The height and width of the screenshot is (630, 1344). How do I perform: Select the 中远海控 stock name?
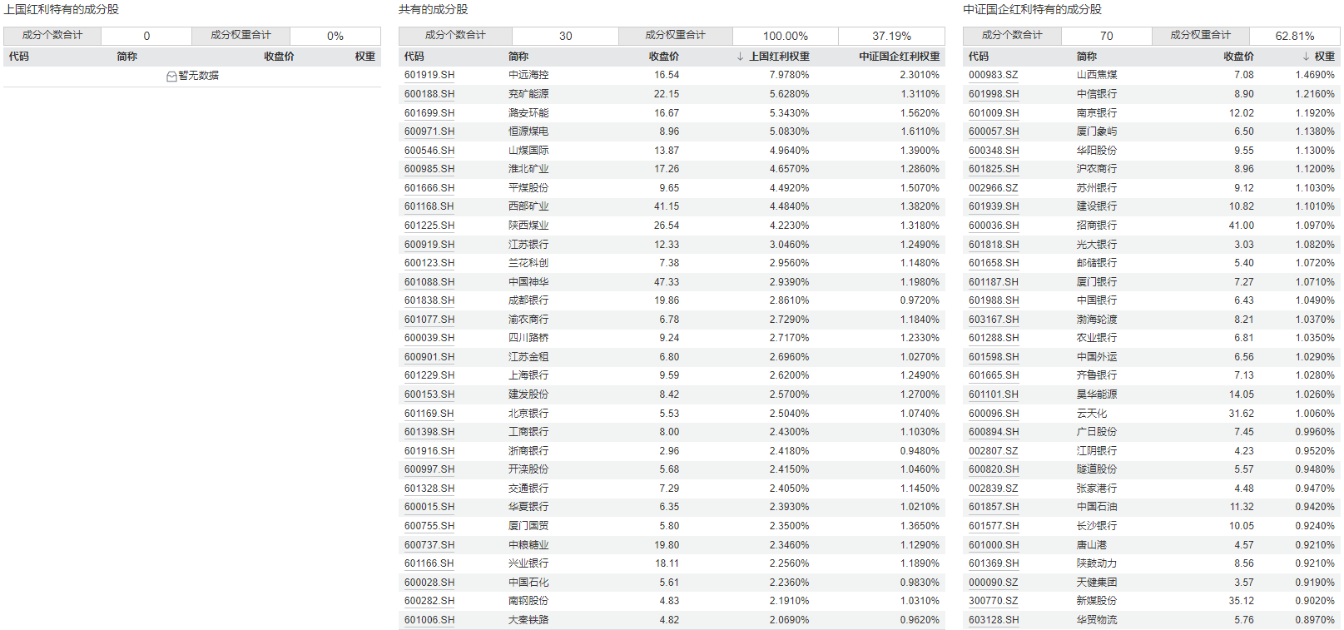pos(528,75)
